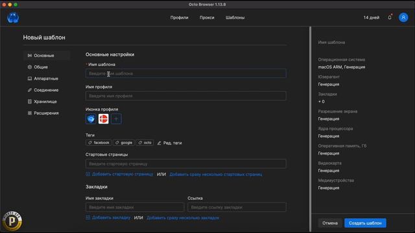Click macOS ARM, Генерация summary value
This screenshot has width=415, height=233.
click(342, 67)
